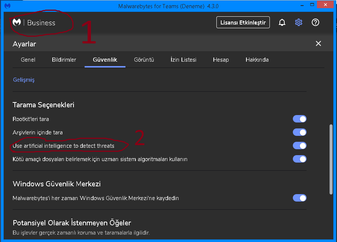This screenshot has width=337, height=242.
Task: Open the notifications bell icon
Action: pos(282,22)
